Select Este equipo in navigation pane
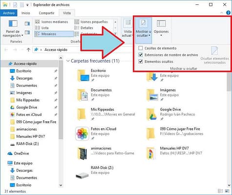 pos(23,163)
